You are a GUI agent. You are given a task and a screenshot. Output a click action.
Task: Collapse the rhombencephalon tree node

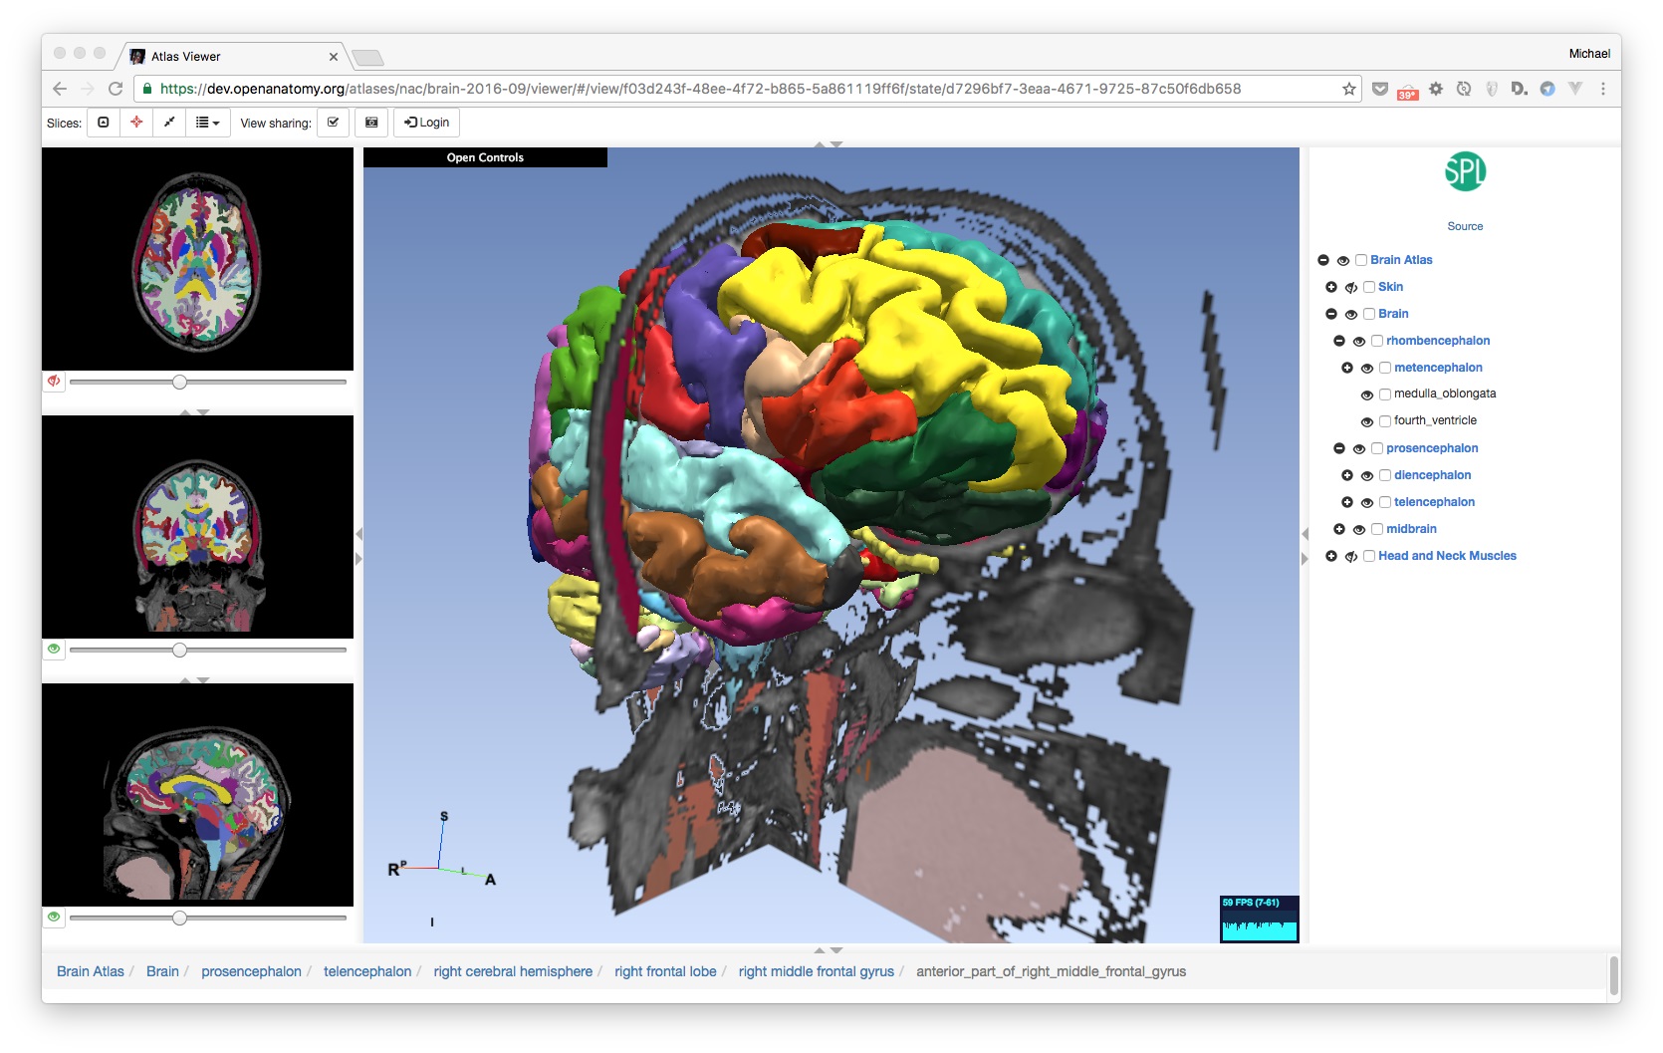1339,341
